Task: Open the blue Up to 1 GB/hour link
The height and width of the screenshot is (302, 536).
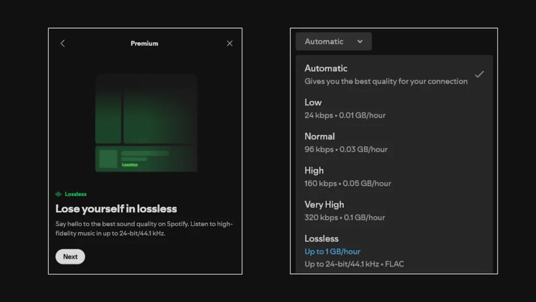Action: [332, 252]
